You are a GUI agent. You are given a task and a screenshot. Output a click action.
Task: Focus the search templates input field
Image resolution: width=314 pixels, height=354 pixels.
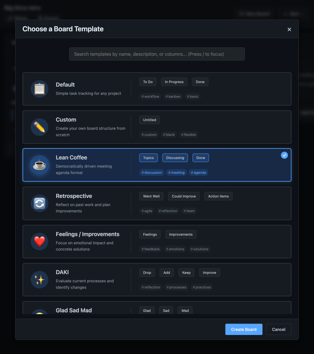click(157, 54)
